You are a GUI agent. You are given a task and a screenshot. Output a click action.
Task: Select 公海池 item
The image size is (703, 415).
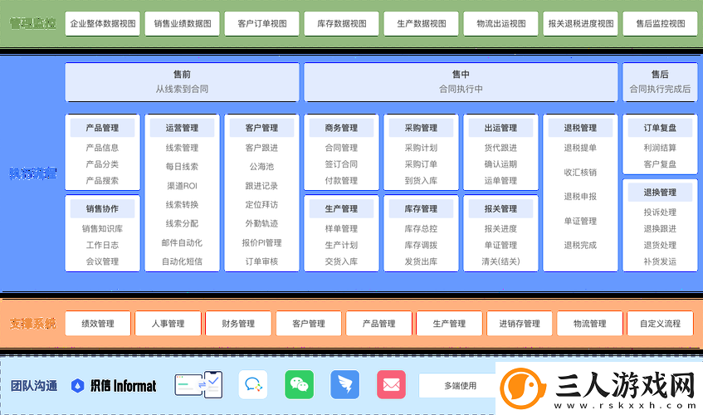tap(261, 167)
